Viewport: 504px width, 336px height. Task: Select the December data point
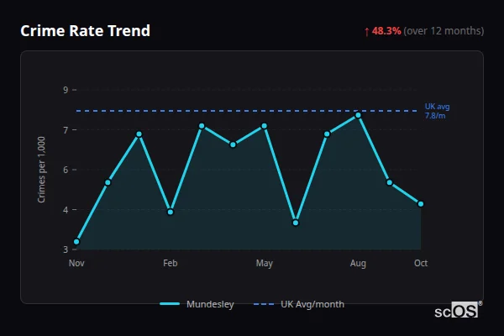[108, 182]
